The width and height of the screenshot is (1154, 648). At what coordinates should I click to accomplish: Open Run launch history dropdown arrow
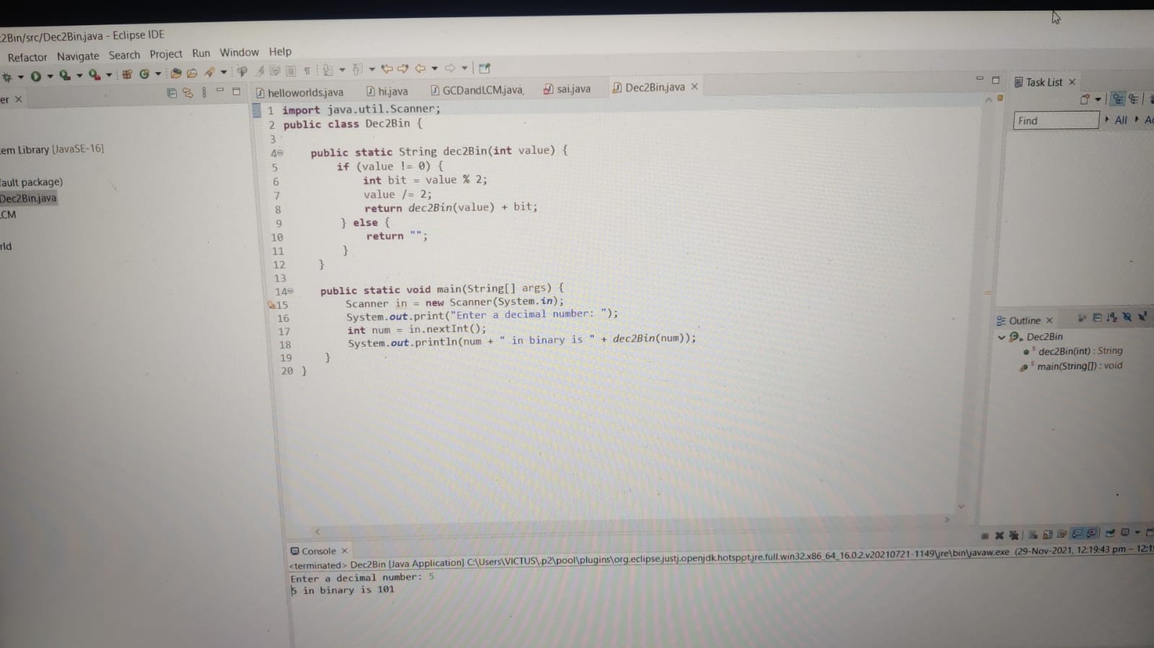[x=50, y=76]
